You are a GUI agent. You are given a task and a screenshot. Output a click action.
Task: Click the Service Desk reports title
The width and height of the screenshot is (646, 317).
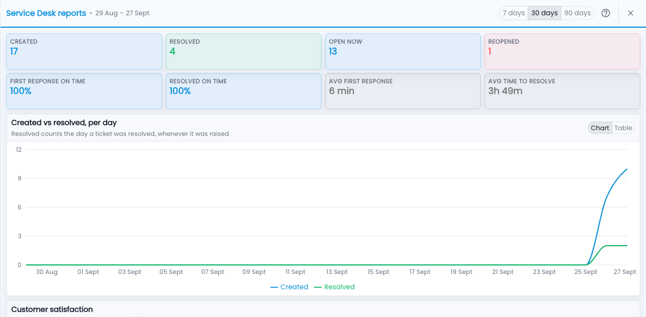[46, 13]
